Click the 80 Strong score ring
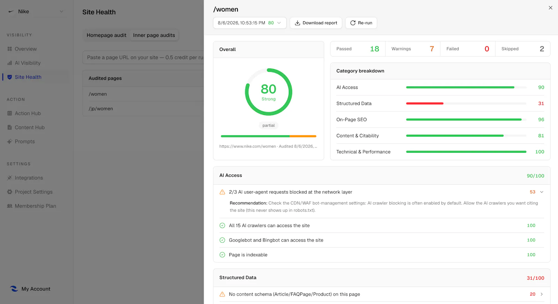The image size is (558, 304). click(x=269, y=92)
